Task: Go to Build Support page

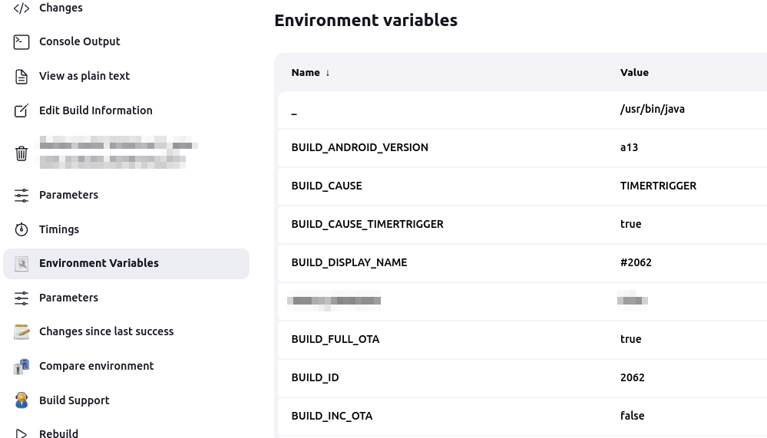Action: 74,400
